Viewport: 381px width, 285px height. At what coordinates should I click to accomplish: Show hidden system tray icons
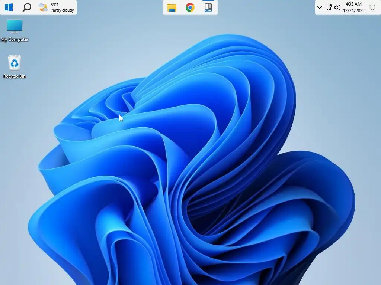click(x=320, y=7)
